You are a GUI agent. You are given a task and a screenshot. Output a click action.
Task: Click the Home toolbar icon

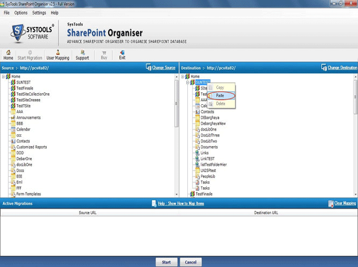pos(8,52)
